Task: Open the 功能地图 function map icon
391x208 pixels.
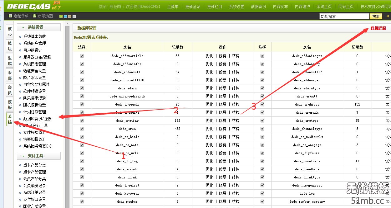Action: 35,16
